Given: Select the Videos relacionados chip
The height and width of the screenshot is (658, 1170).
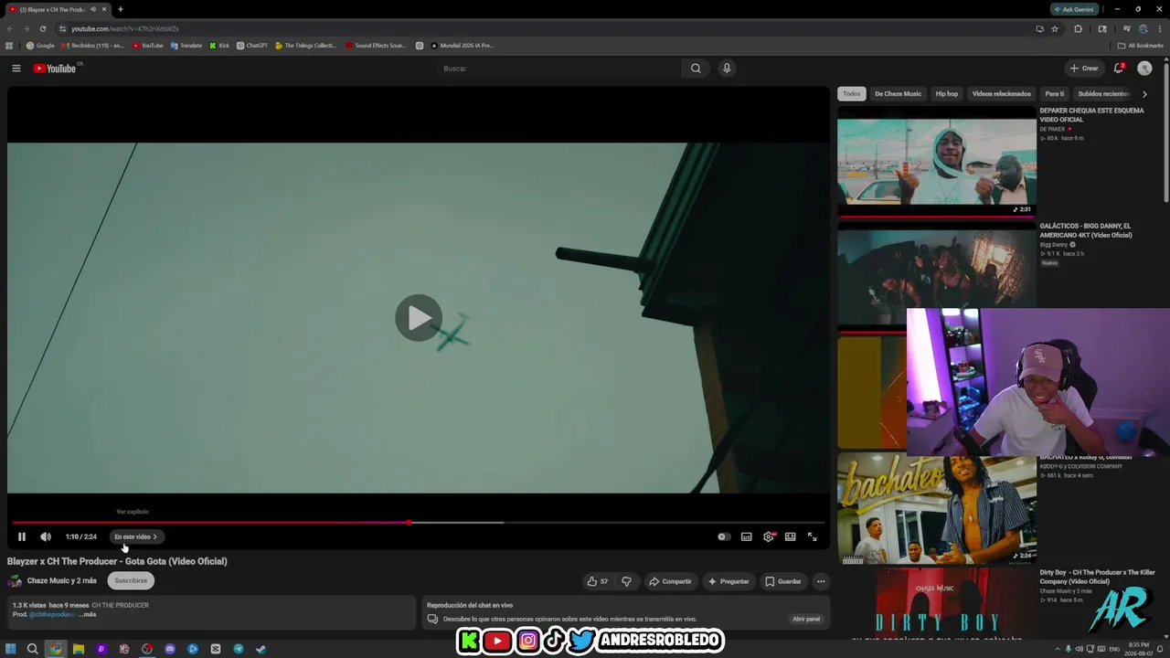Looking at the screenshot, I should tap(1001, 94).
